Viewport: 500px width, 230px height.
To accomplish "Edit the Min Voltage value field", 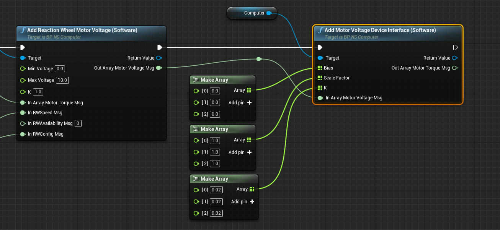I will [60, 69].
